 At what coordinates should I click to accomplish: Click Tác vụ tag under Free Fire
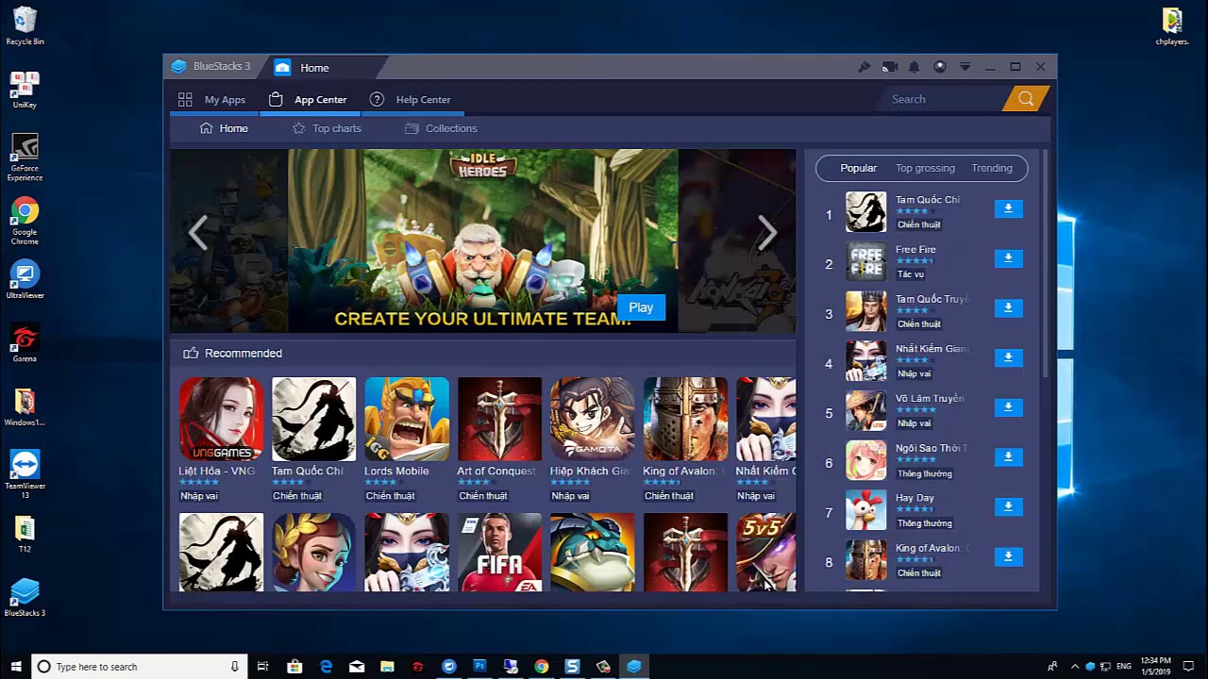coord(911,274)
